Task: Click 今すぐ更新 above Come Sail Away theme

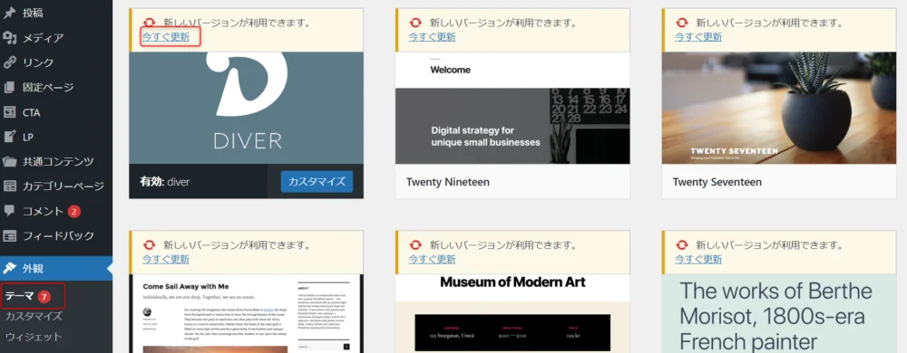Action: (x=166, y=259)
